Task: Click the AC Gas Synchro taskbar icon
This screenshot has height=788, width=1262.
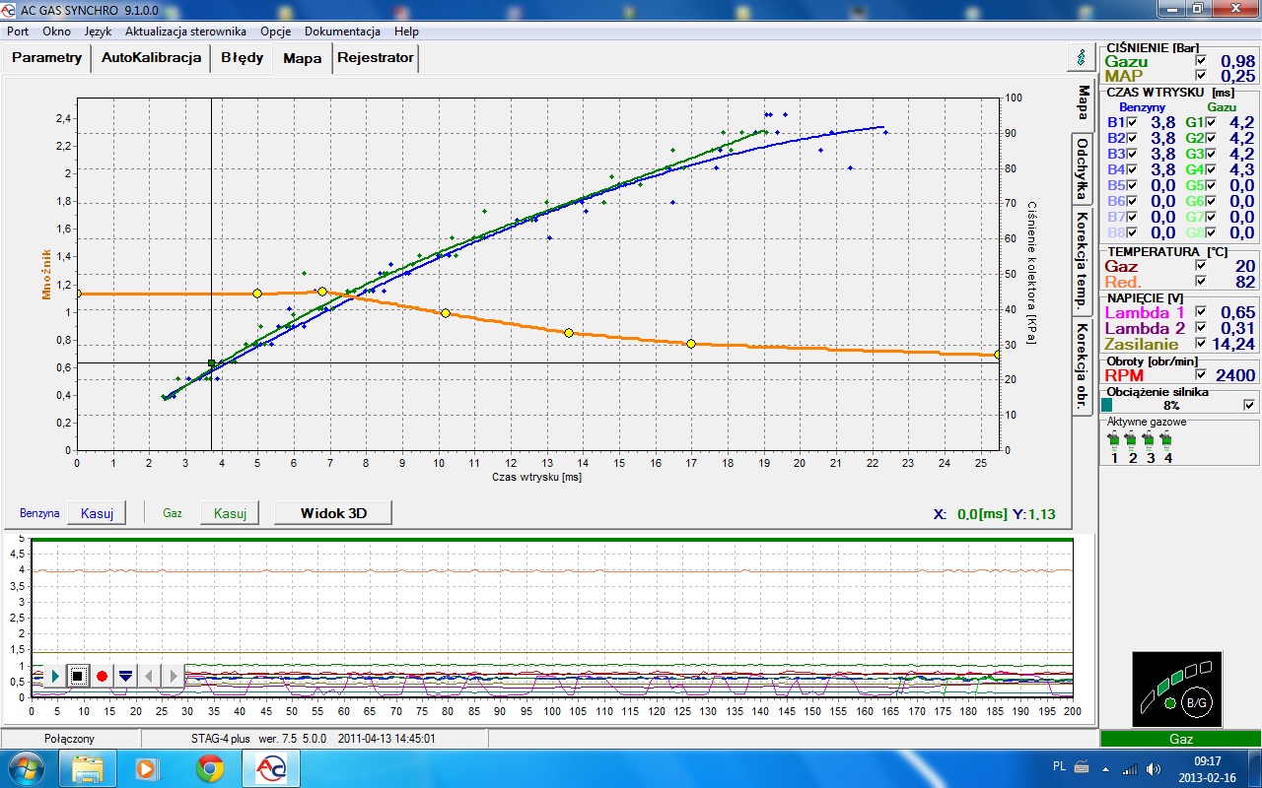Action: (x=270, y=768)
